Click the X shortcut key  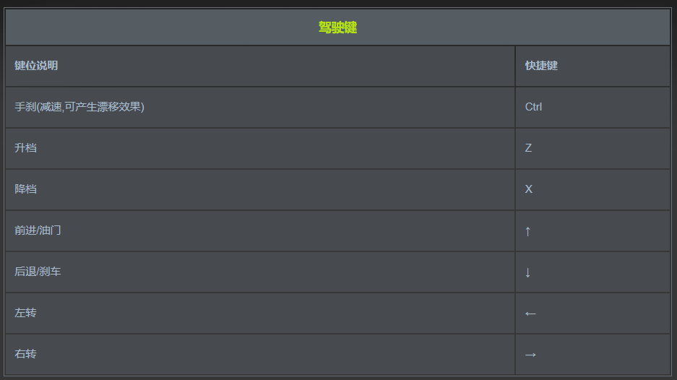[528, 189]
